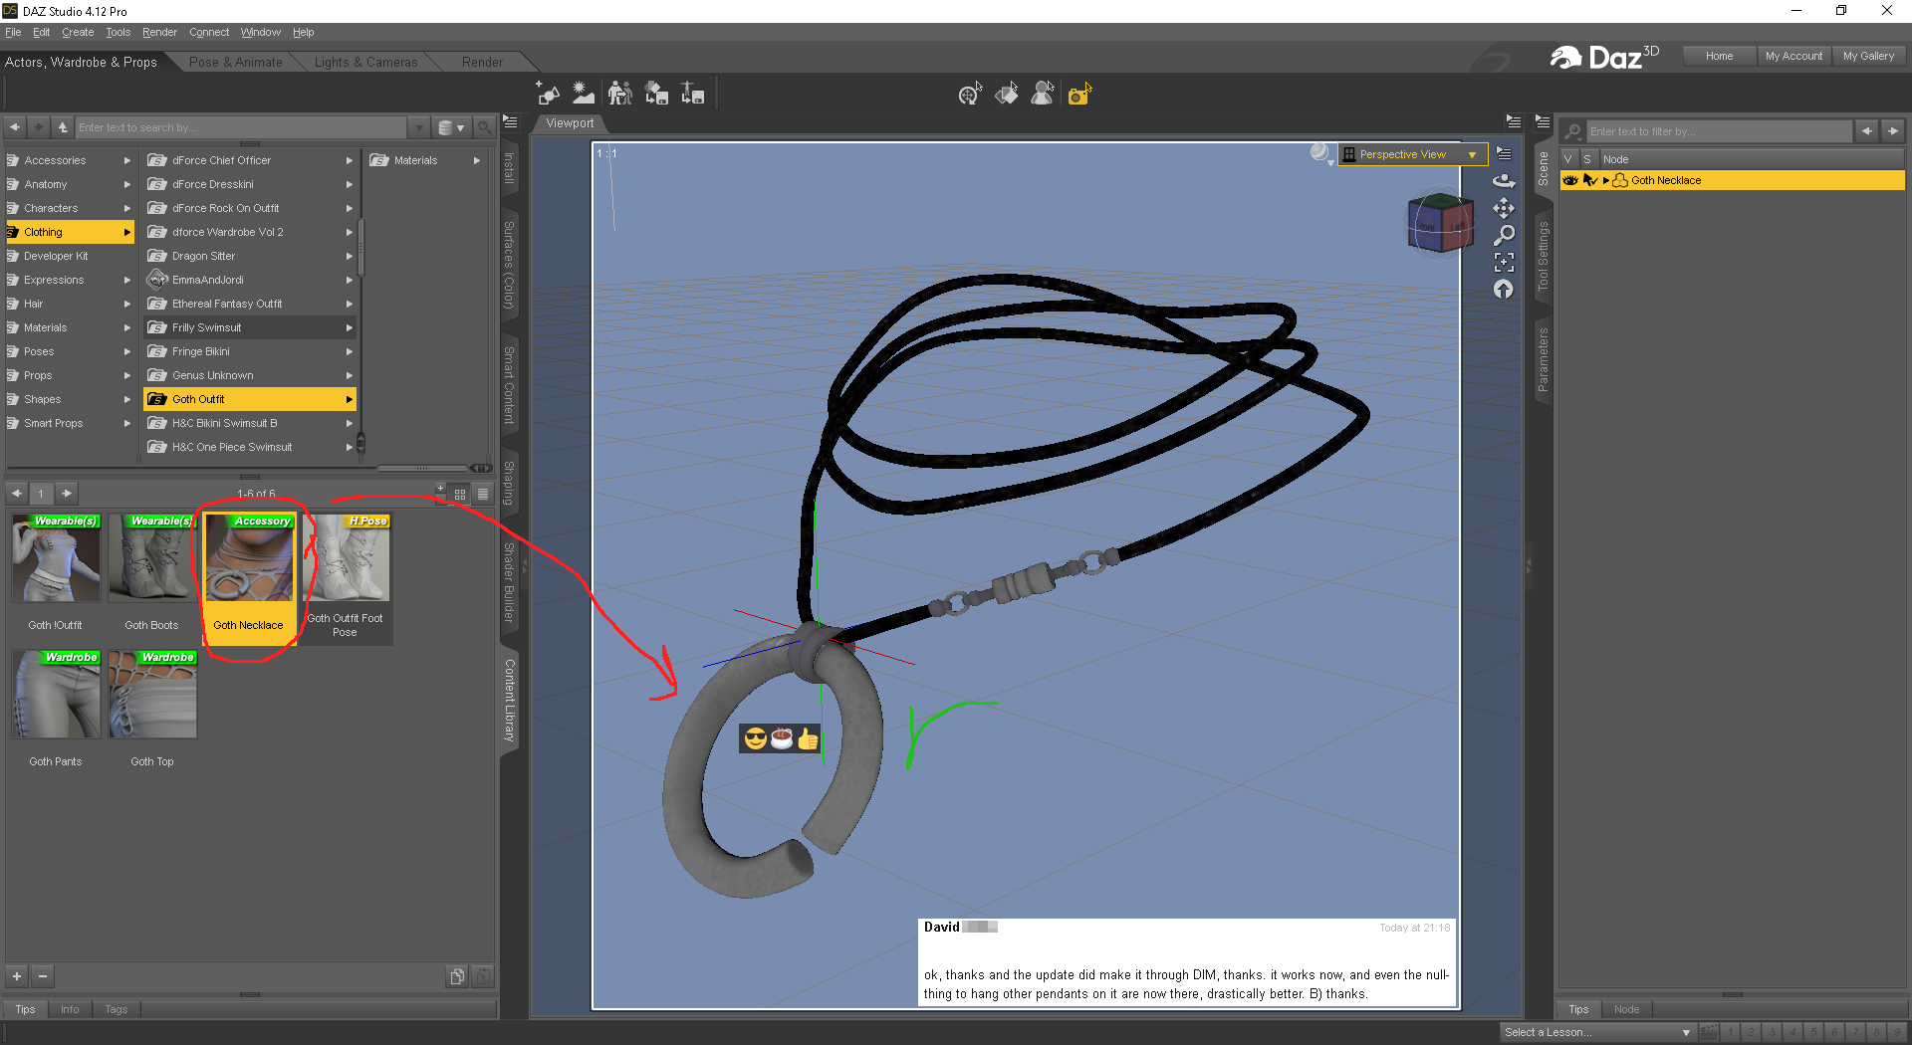Screen dimensions: 1912x1045
Task: Open the viewport draw style sphere icon
Action: tap(1320, 153)
